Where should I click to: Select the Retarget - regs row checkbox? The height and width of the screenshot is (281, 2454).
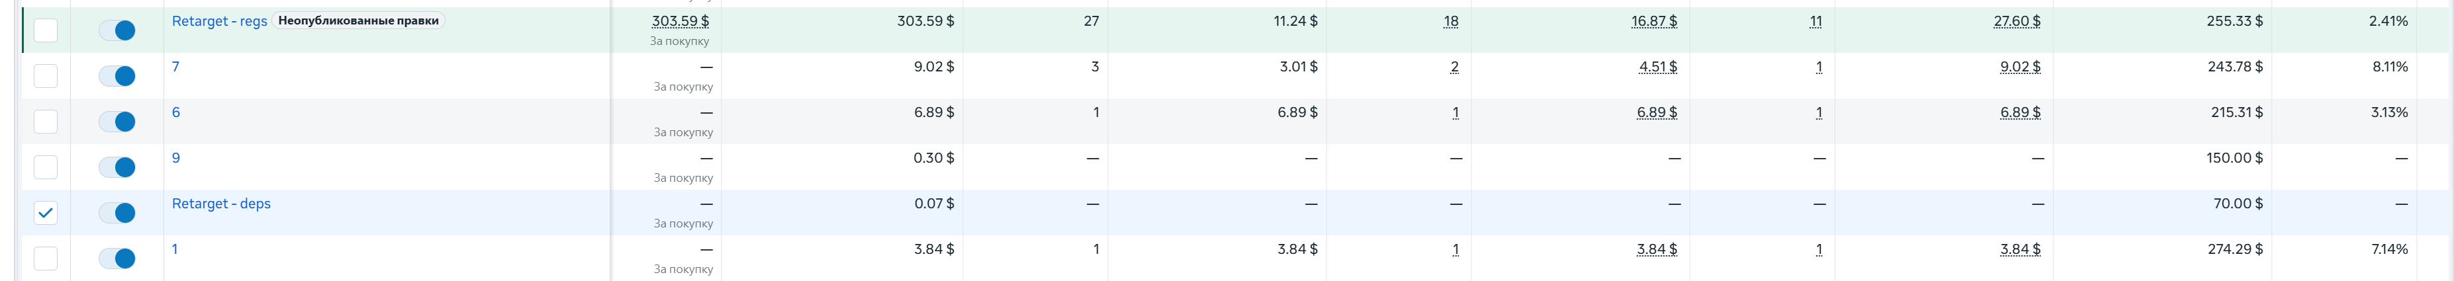46,30
